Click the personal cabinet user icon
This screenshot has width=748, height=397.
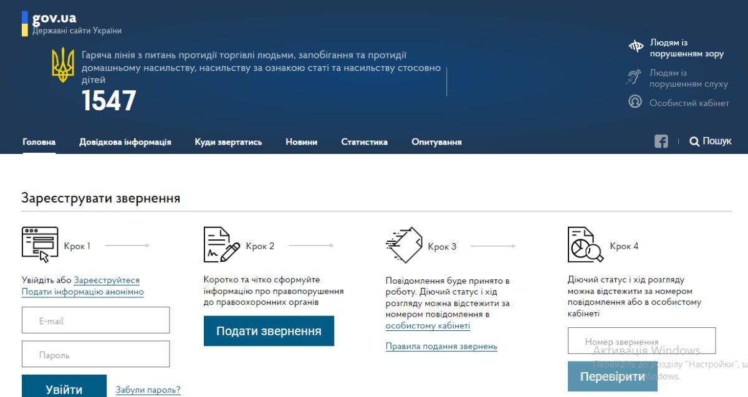pyautogui.click(x=635, y=101)
